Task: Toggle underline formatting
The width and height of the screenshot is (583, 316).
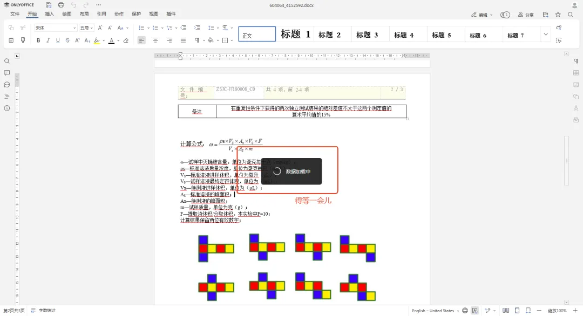Action: pyautogui.click(x=58, y=40)
